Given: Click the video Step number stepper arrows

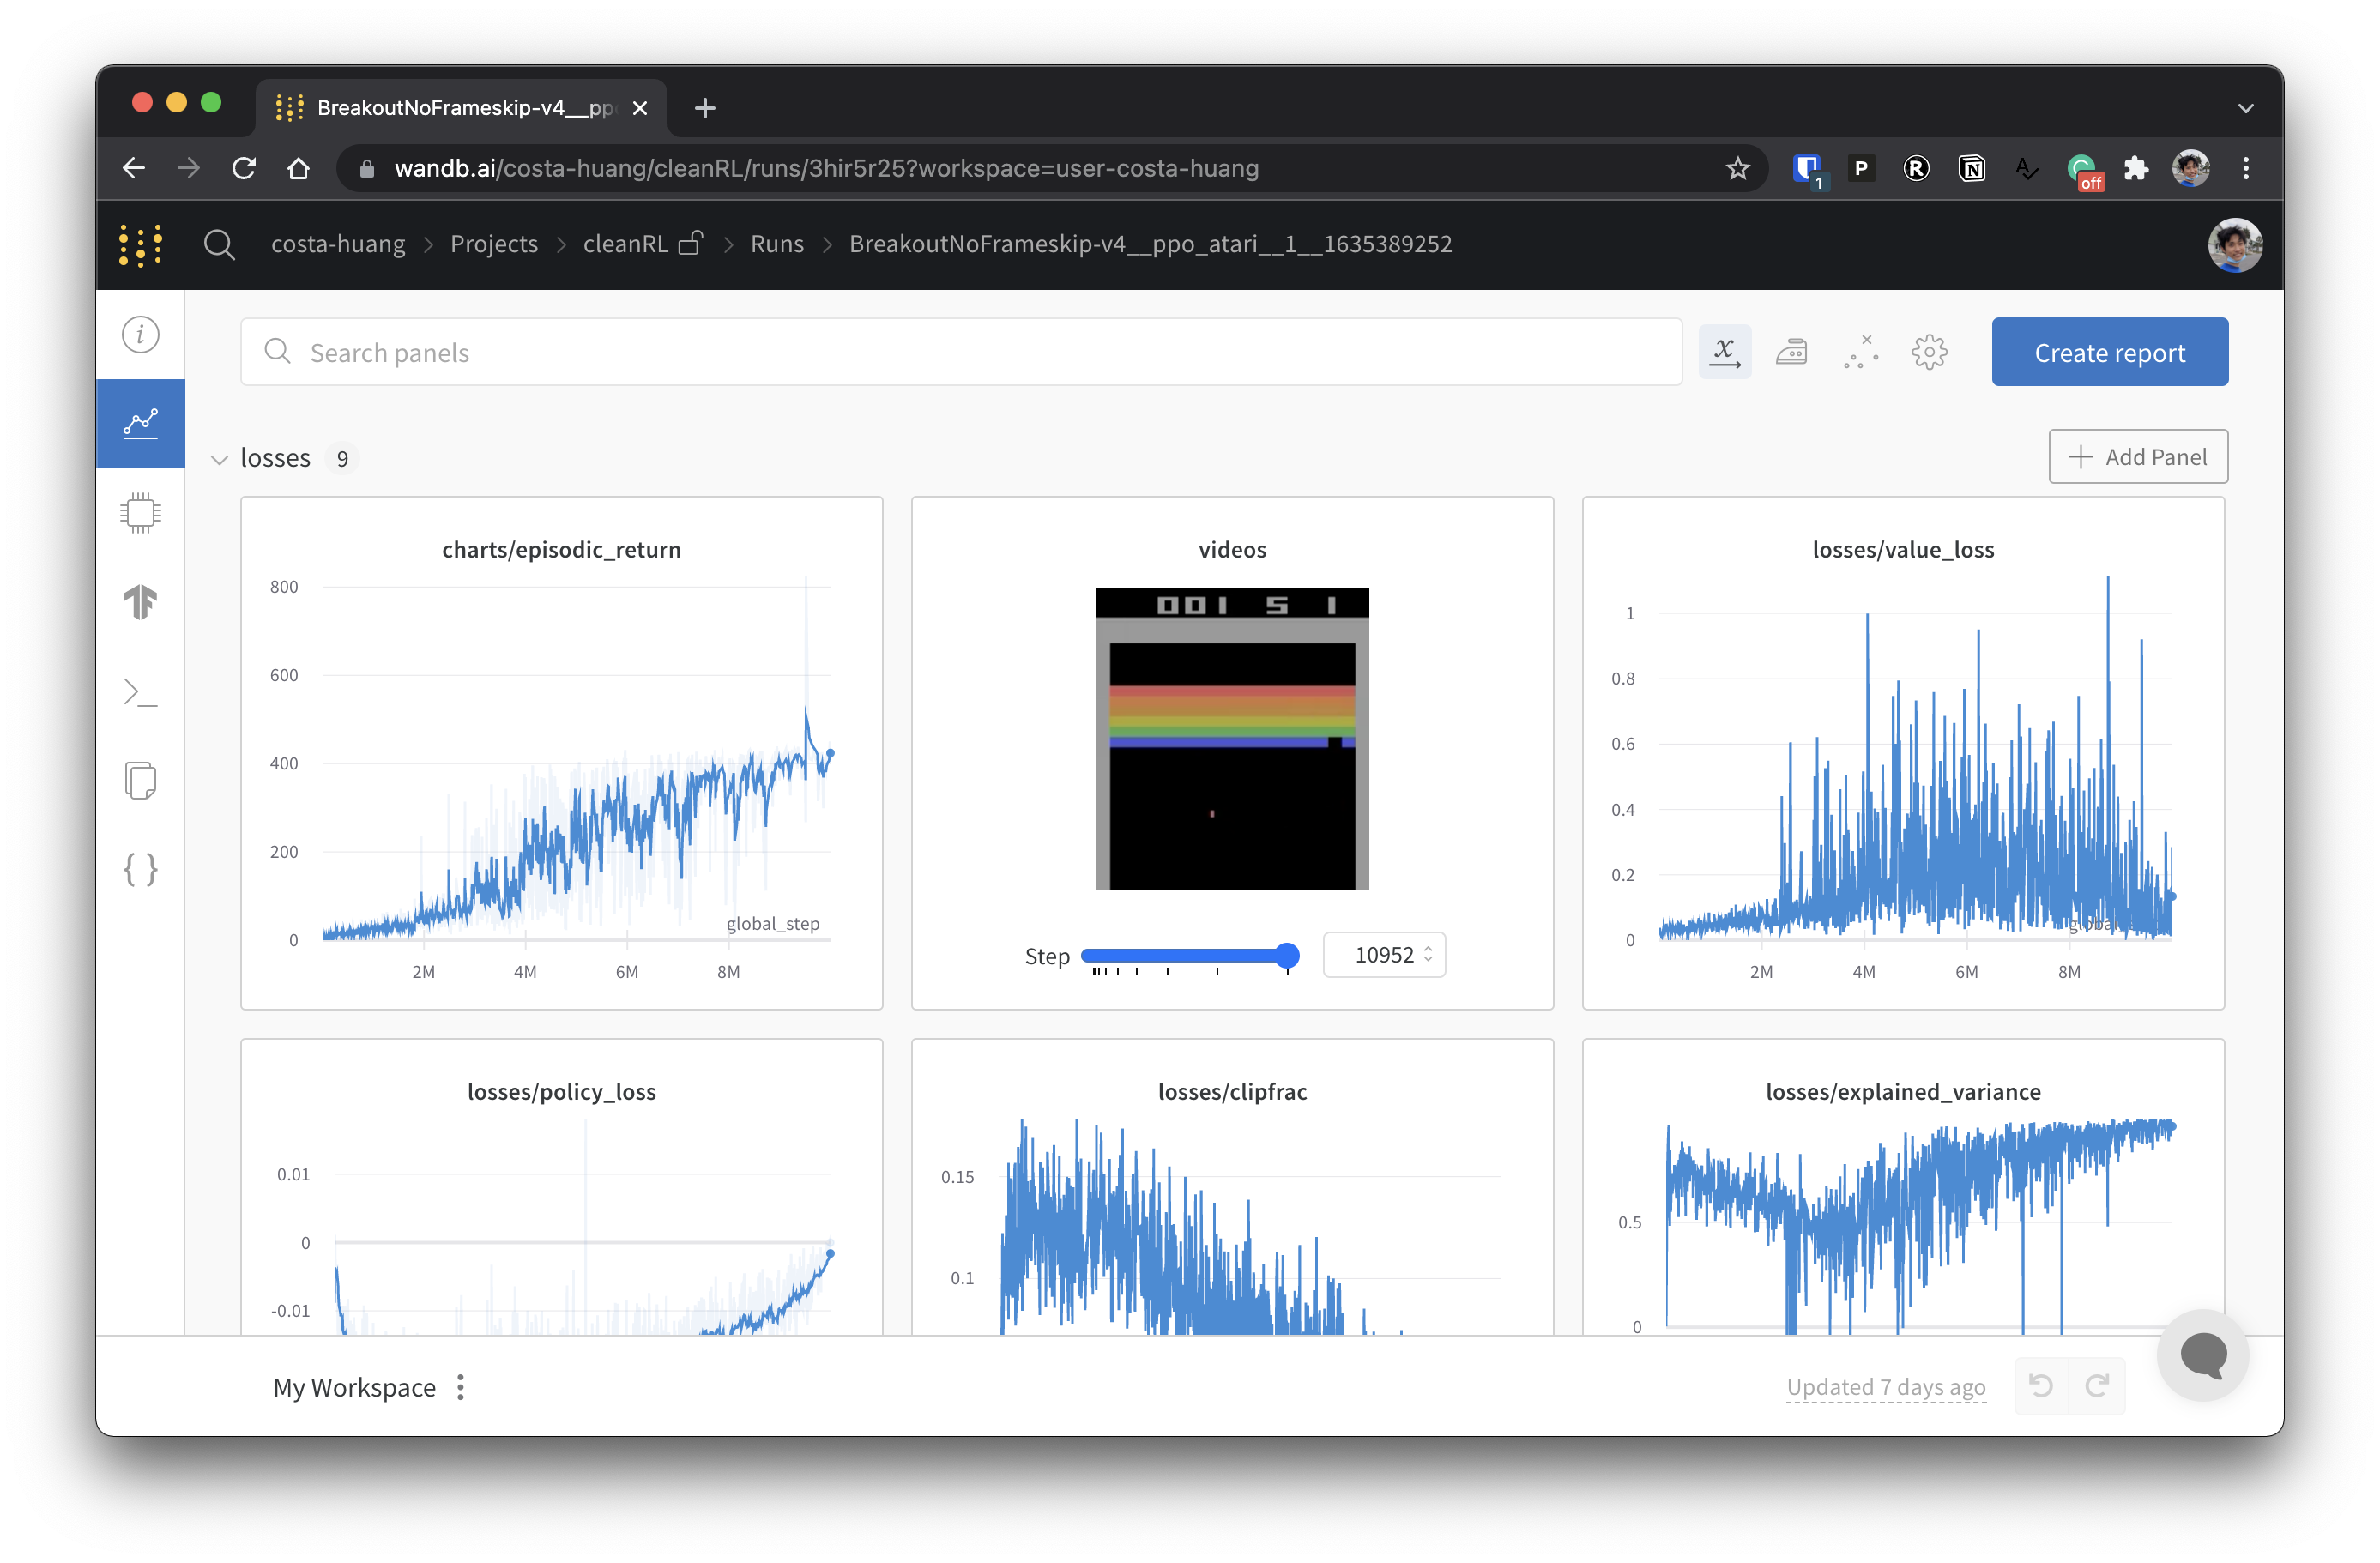Looking at the screenshot, I should [1428, 954].
